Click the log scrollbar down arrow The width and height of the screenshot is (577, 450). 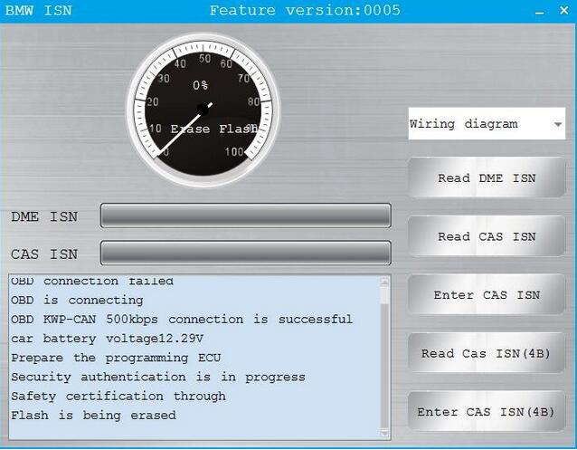click(x=384, y=433)
